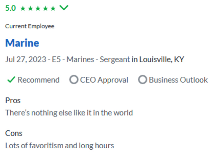Click the CEO Approval circle icon
214x159 pixels.
pyautogui.click(x=74, y=80)
